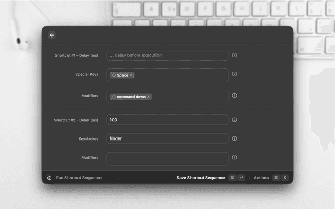
Task: Click the Shortcut #2 Delay field showing 100
Action: point(167,120)
